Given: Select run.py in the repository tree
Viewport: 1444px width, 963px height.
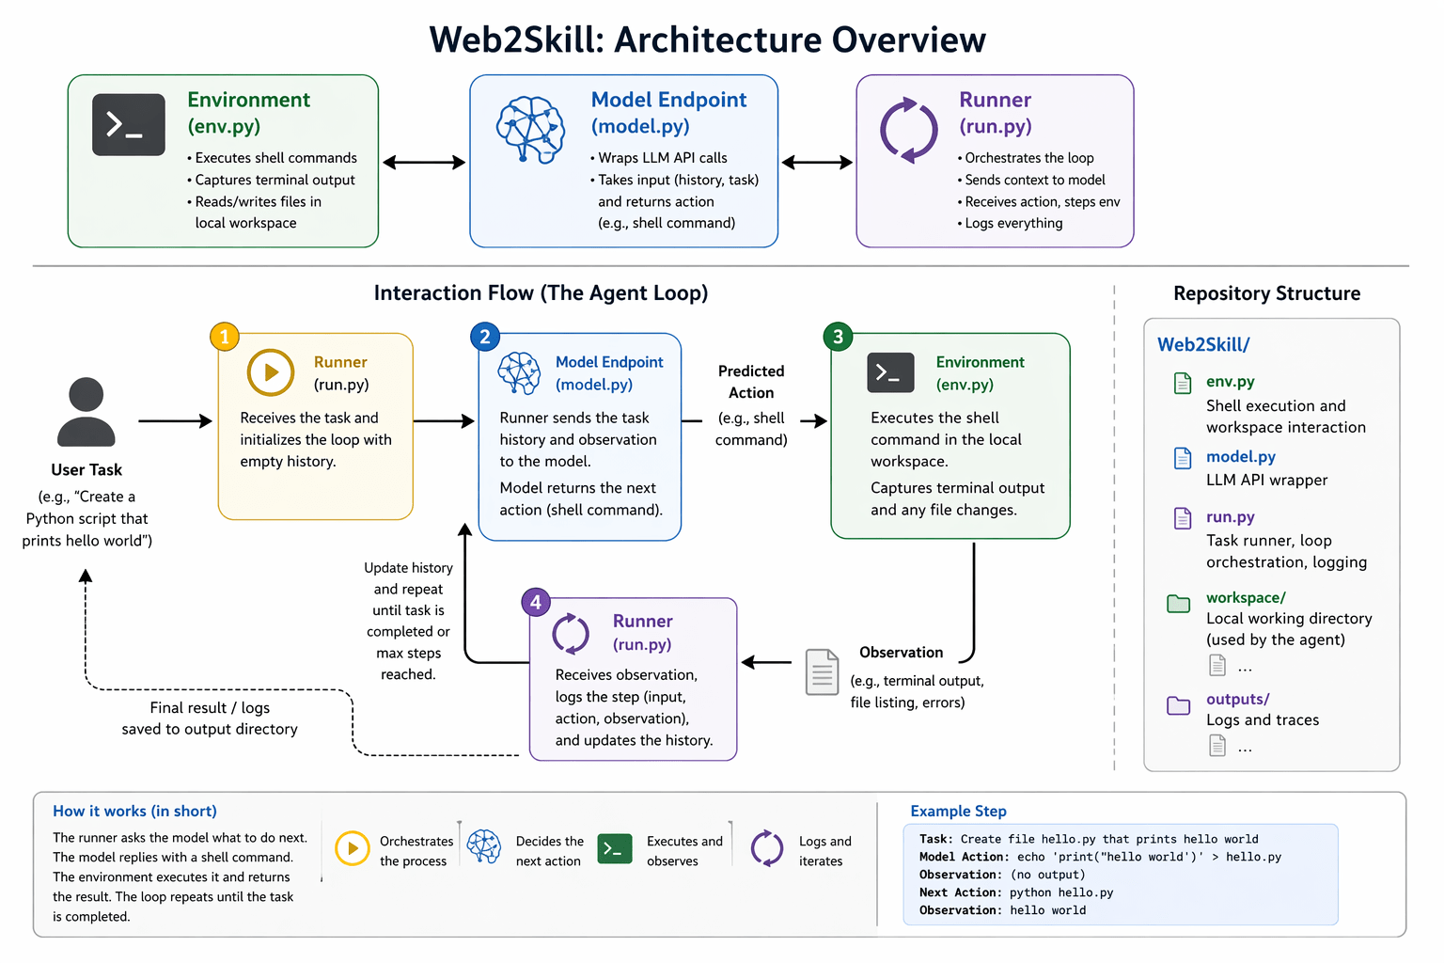Looking at the screenshot, I should (x=1231, y=516).
